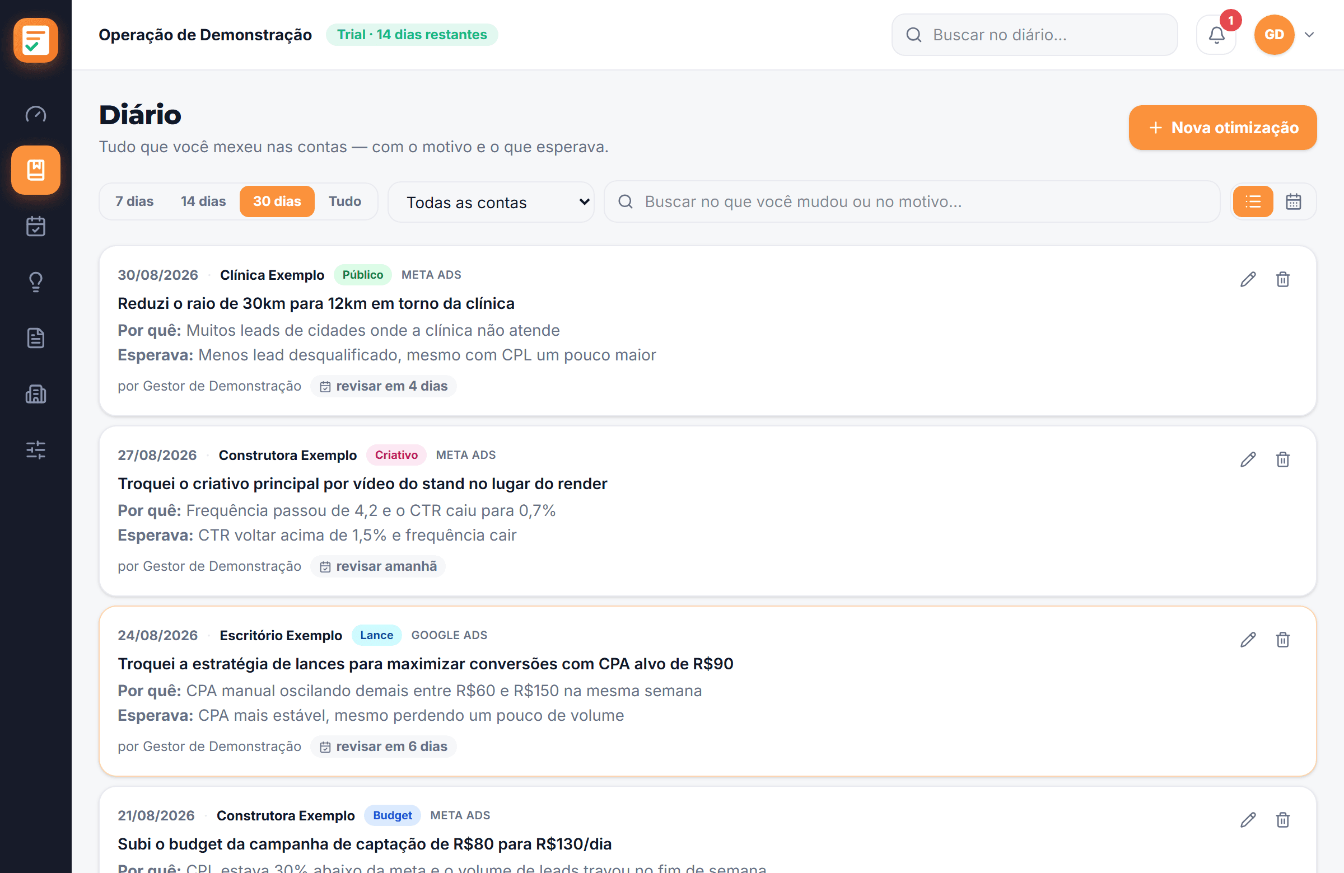
Task: Click the Criativo tag
Action: click(x=396, y=455)
